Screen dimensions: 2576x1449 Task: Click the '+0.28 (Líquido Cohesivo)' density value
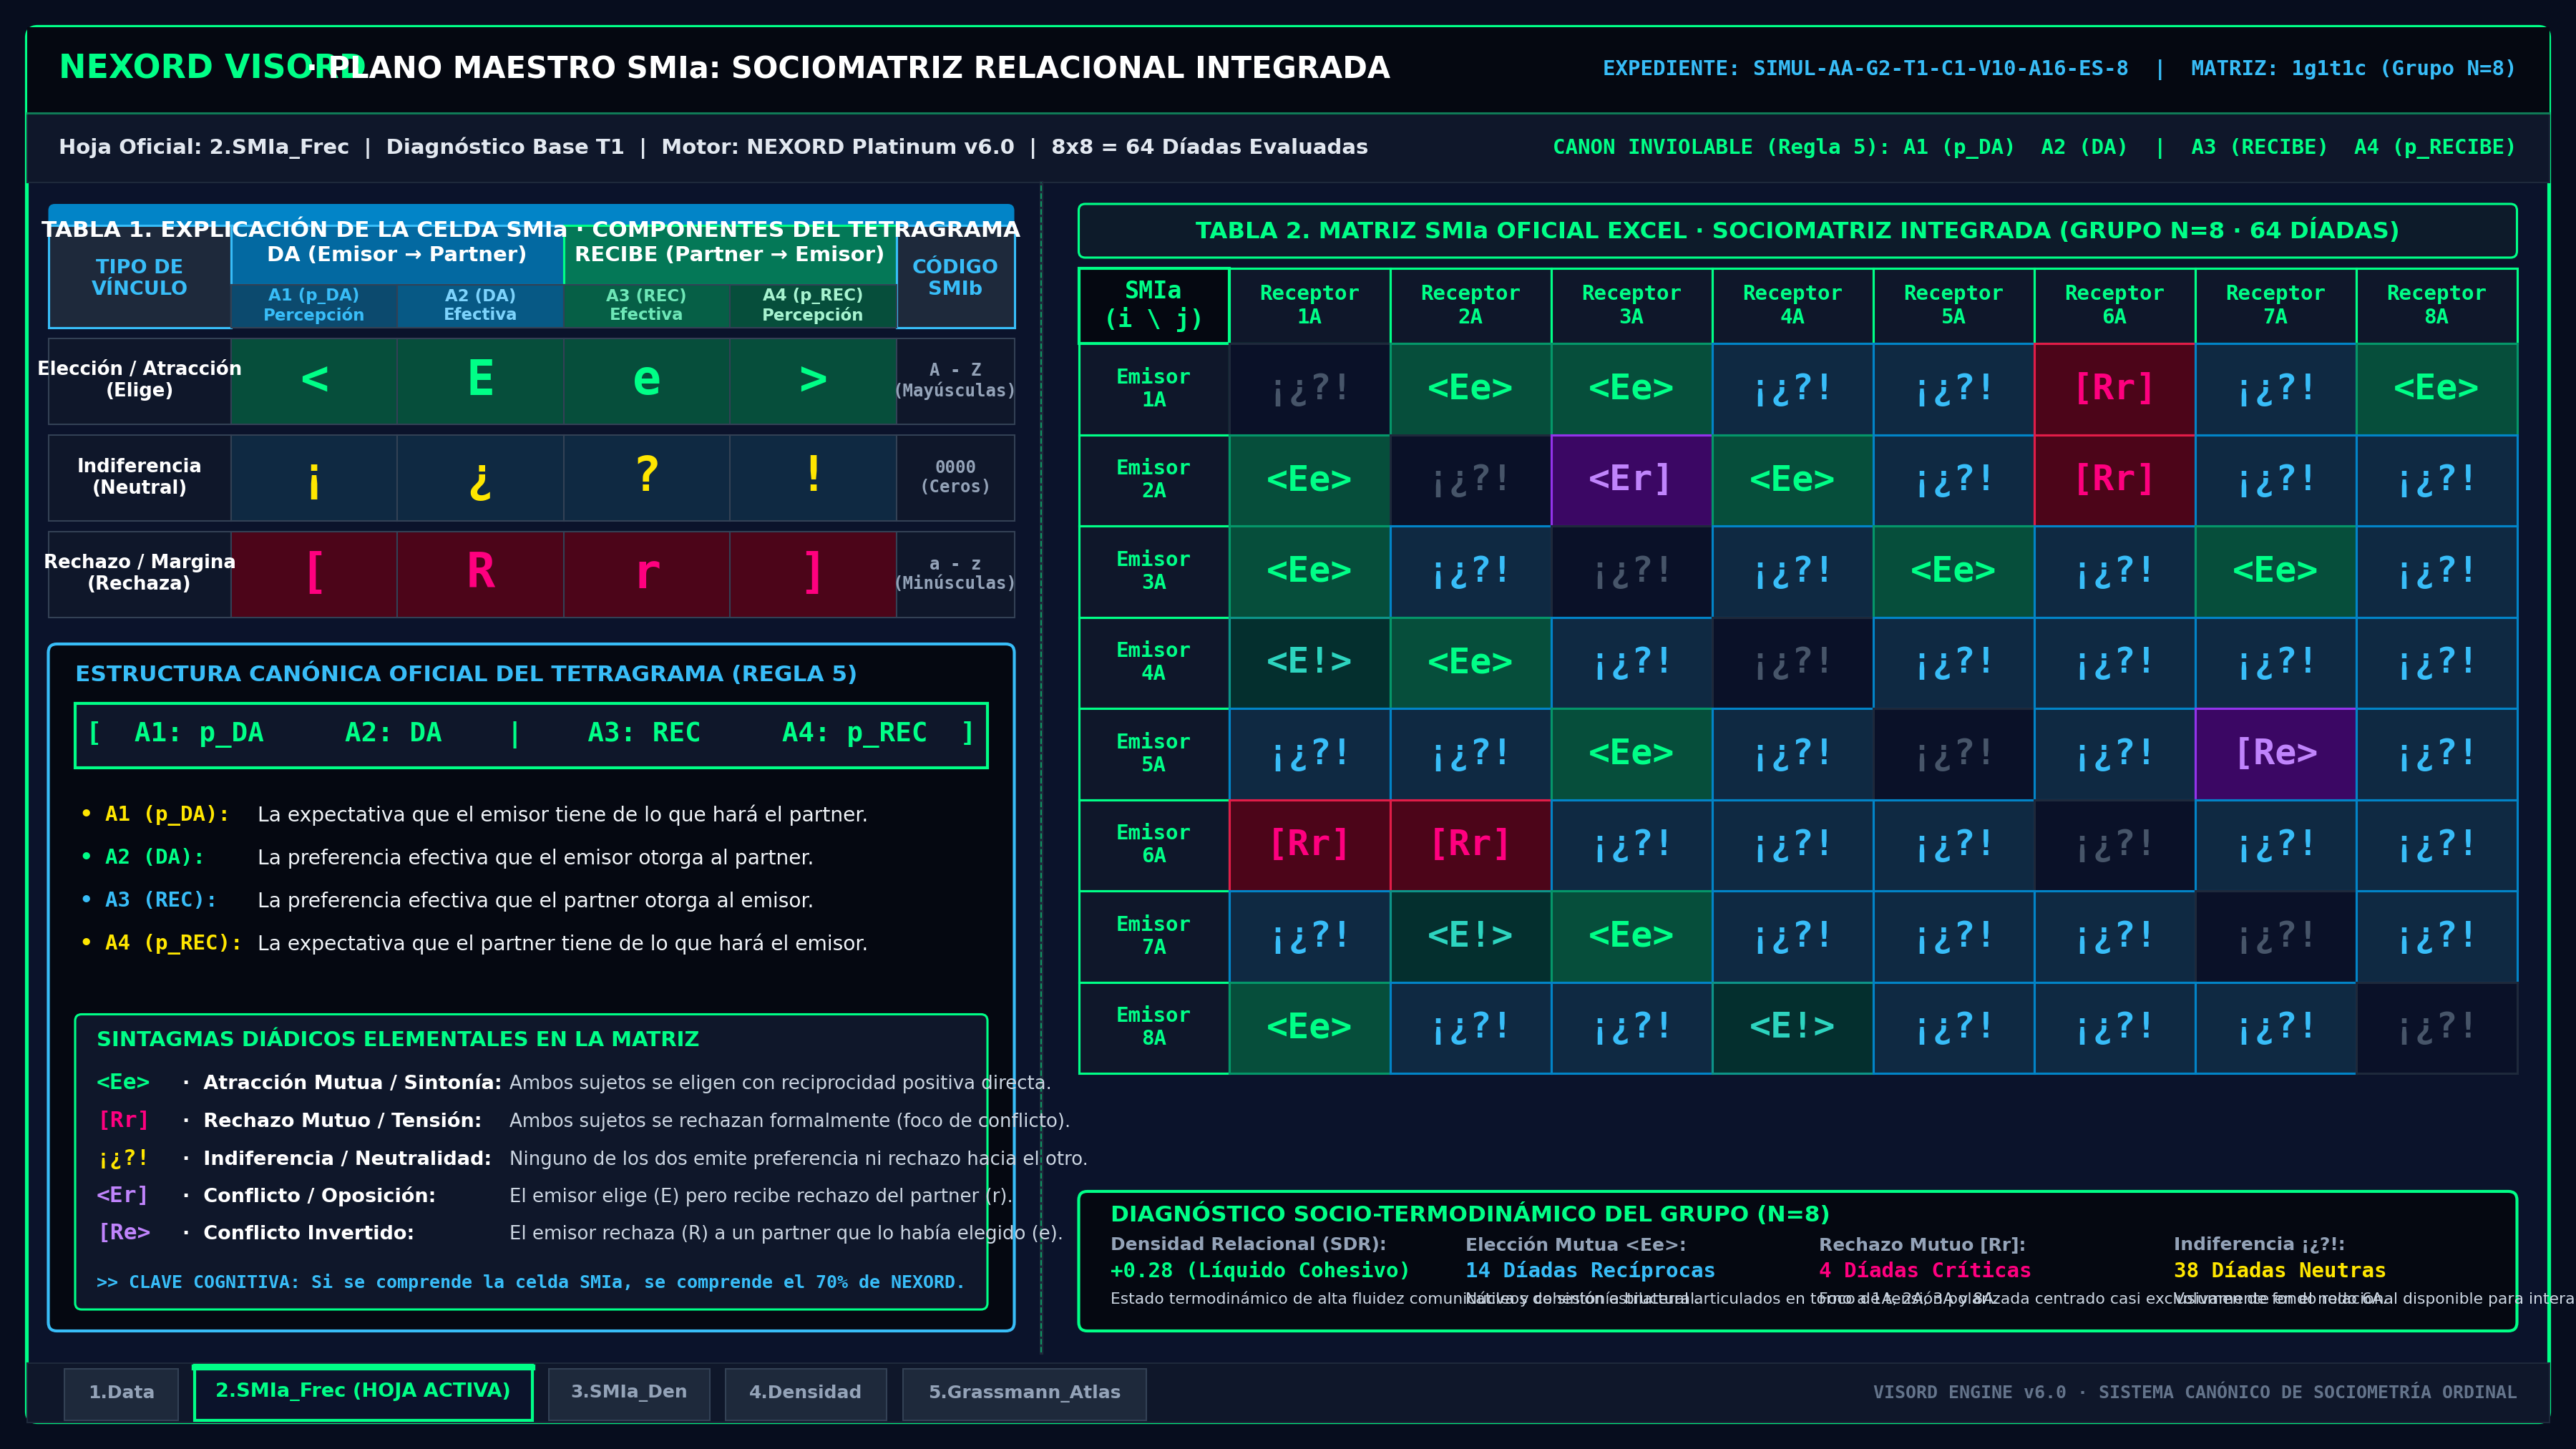(1260, 1271)
